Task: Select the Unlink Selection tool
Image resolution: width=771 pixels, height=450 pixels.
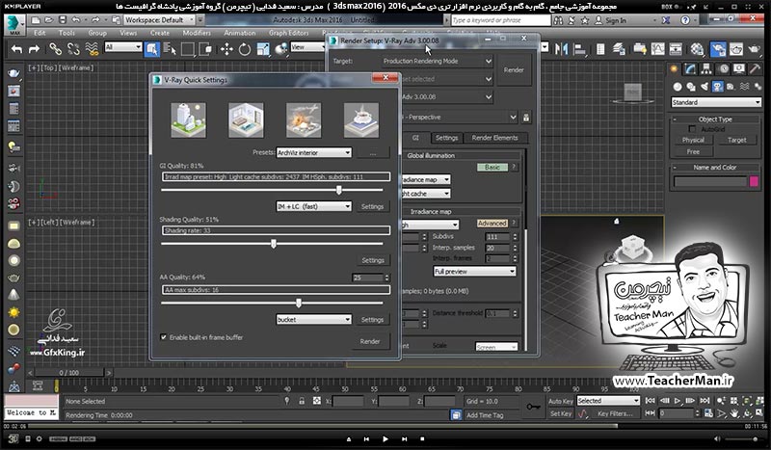Action: [73, 49]
